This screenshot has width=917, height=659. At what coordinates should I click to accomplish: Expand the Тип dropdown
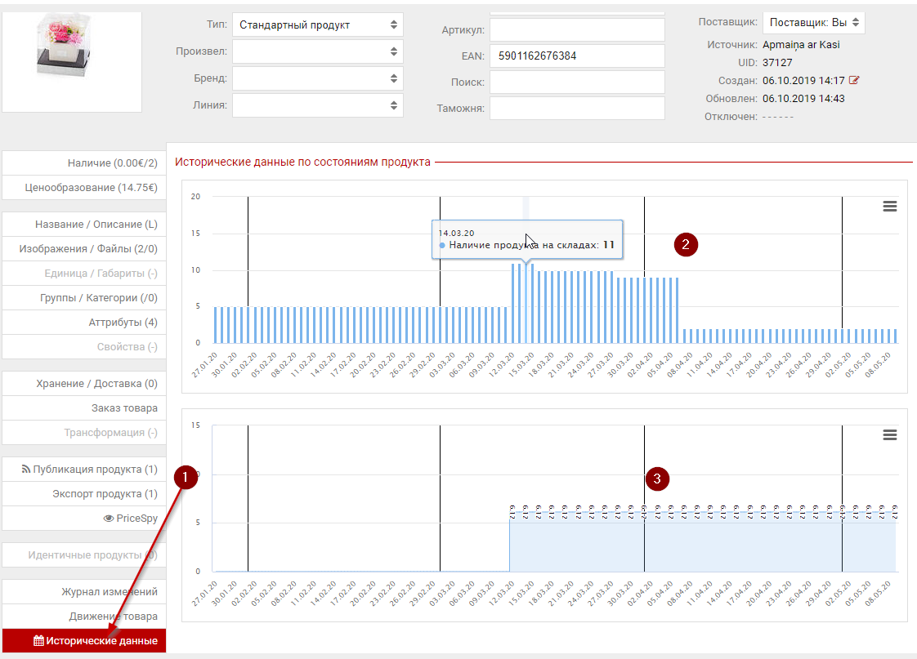pos(317,25)
